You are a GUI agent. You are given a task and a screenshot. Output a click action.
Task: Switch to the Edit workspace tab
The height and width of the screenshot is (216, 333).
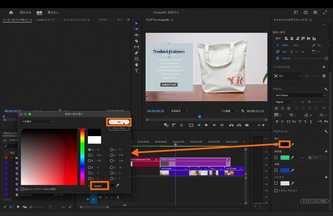(39, 12)
